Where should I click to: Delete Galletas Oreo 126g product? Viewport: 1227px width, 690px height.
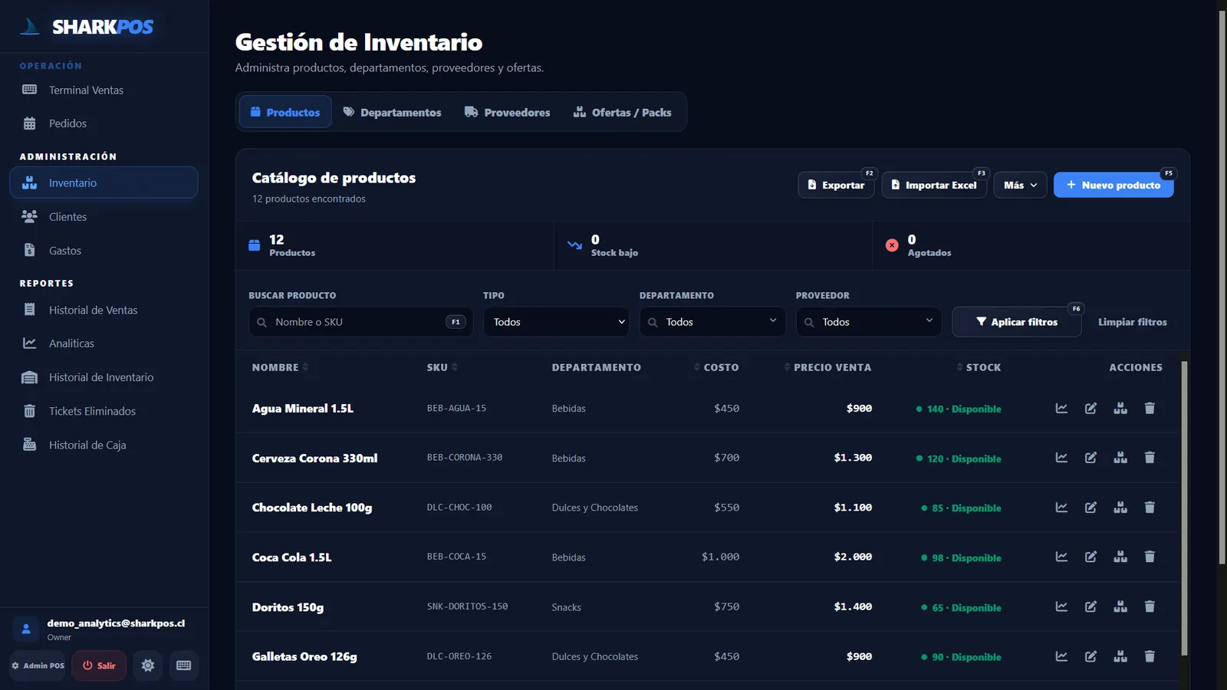1150,656
